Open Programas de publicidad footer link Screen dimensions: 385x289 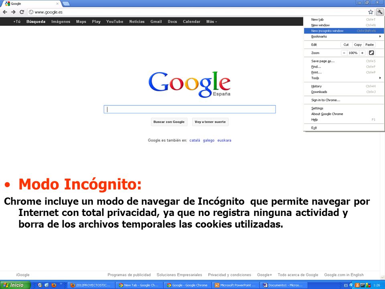[x=129, y=275]
